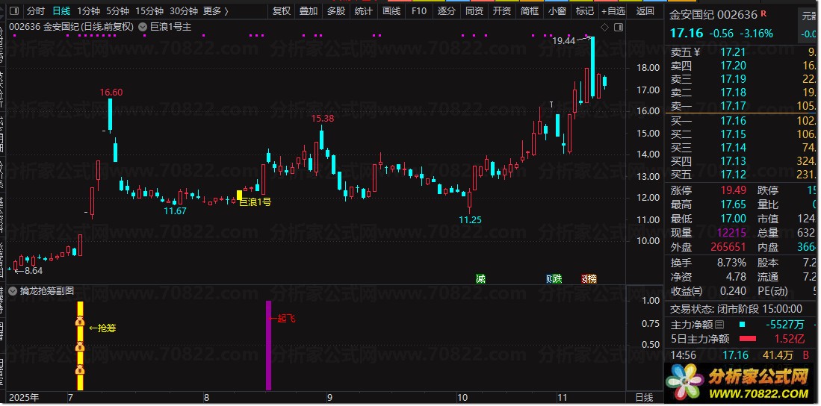The width and height of the screenshot is (821, 406).
Task: Toggle the 简框 simple frame mode
Action: (530, 11)
